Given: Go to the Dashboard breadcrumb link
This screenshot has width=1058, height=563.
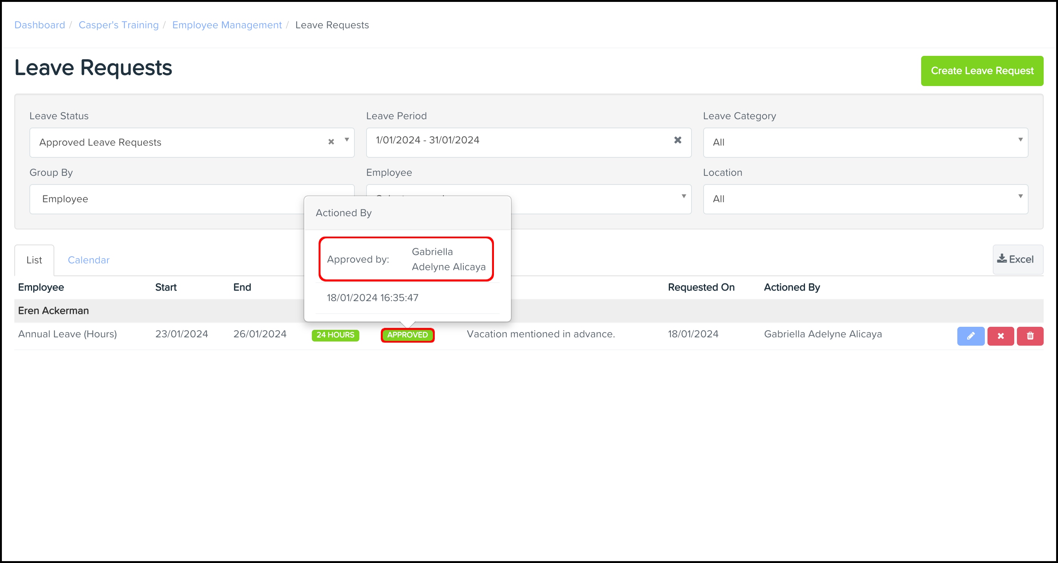Looking at the screenshot, I should coord(40,25).
